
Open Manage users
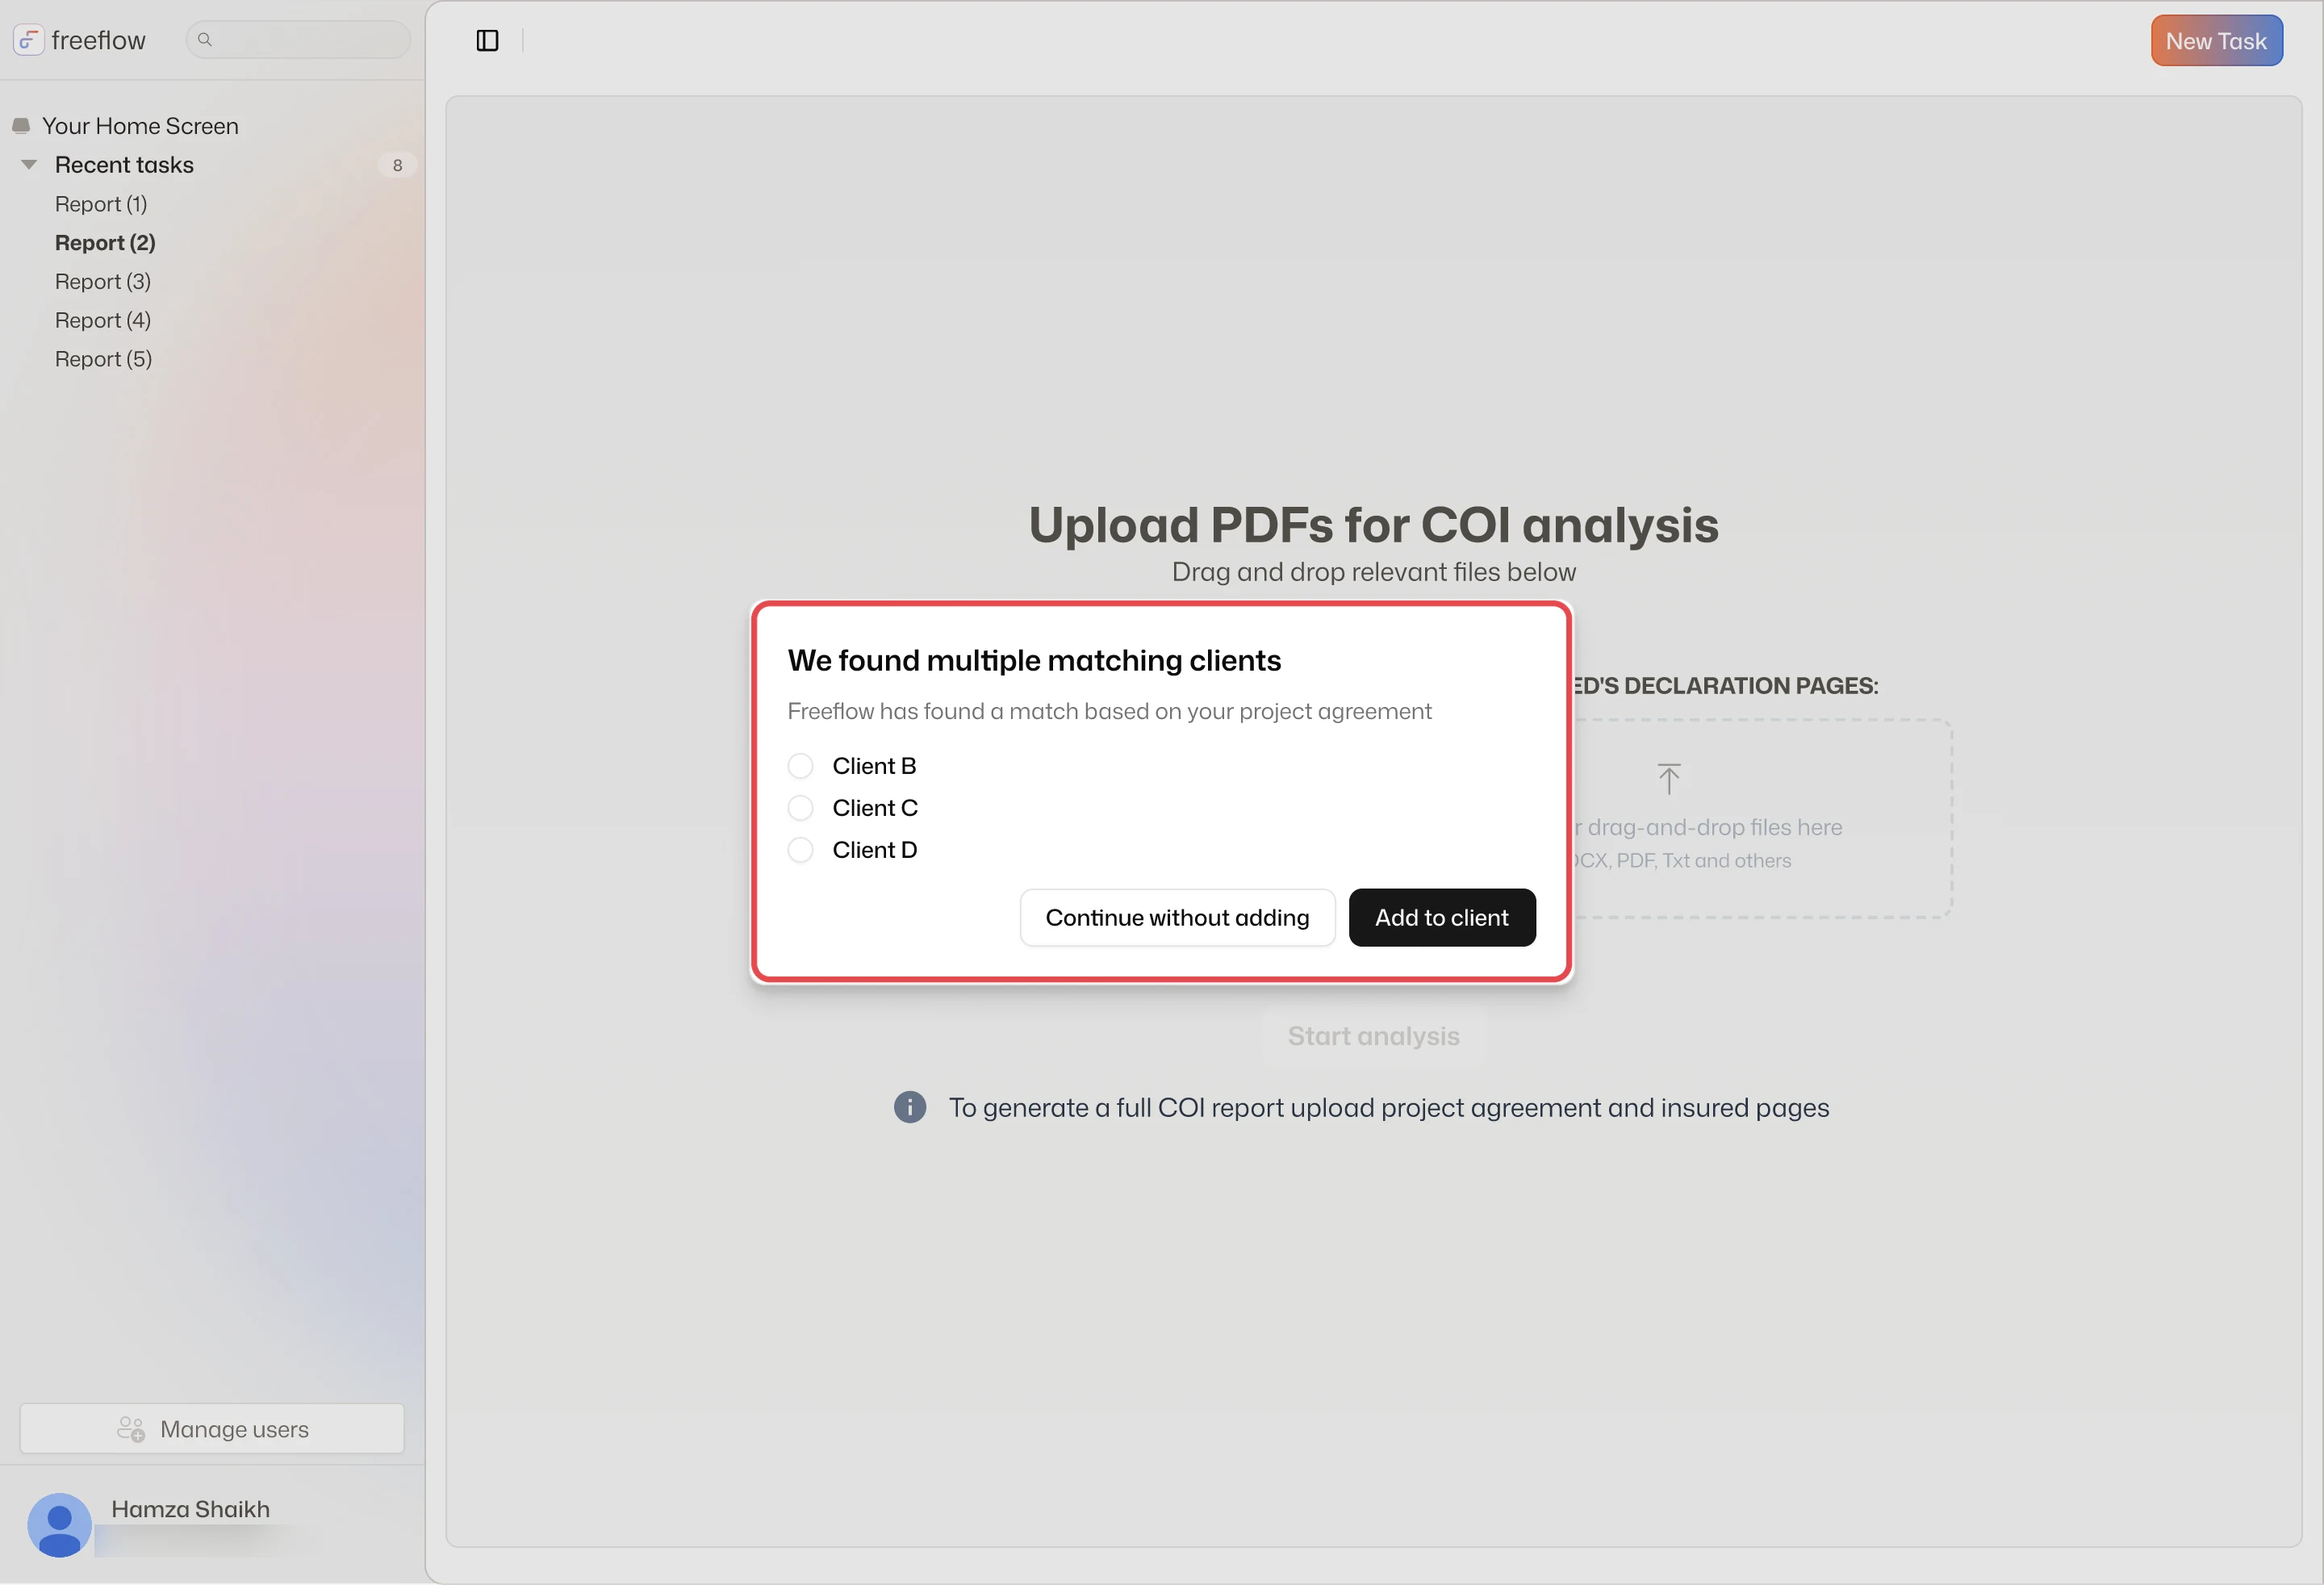[212, 1429]
